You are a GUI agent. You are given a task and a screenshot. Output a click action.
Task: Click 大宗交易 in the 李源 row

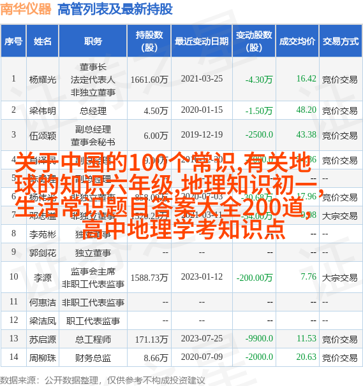(x=339, y=278)
